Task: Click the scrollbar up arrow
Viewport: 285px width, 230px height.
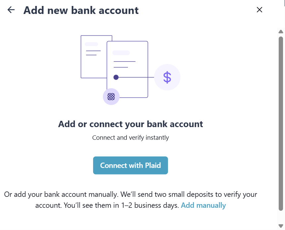Action: coord(281,32)
